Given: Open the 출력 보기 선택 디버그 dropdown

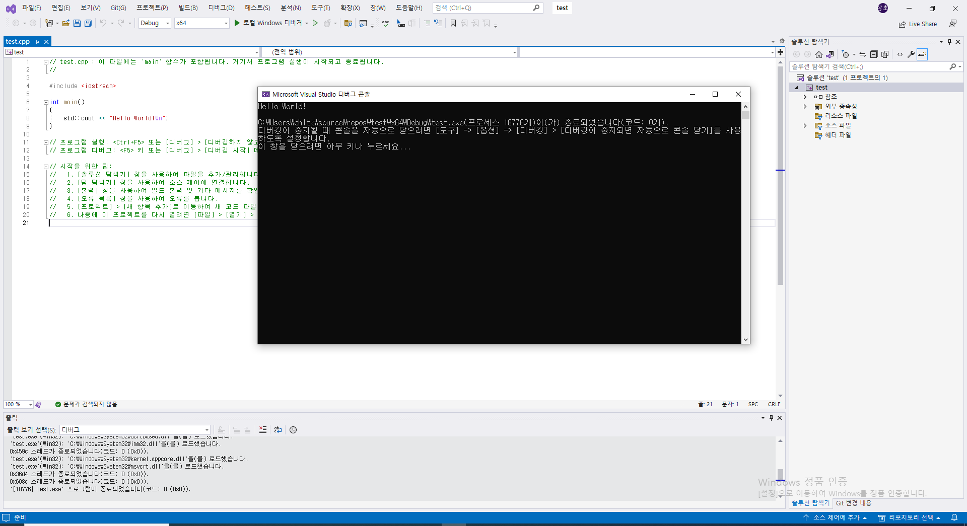Looking at the screenshot, I should pos(135,430).
